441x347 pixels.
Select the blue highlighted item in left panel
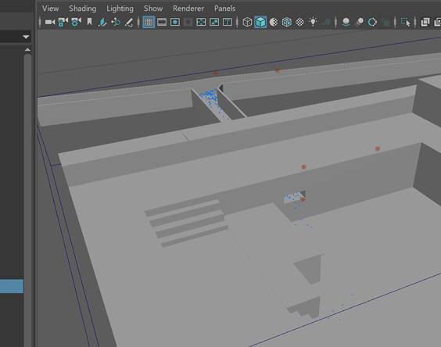12,286
